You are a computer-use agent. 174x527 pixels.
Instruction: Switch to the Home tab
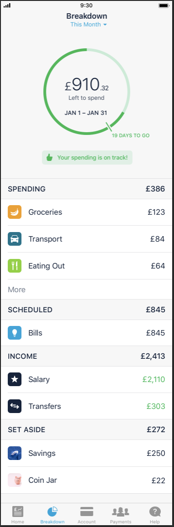pos(18,515)
